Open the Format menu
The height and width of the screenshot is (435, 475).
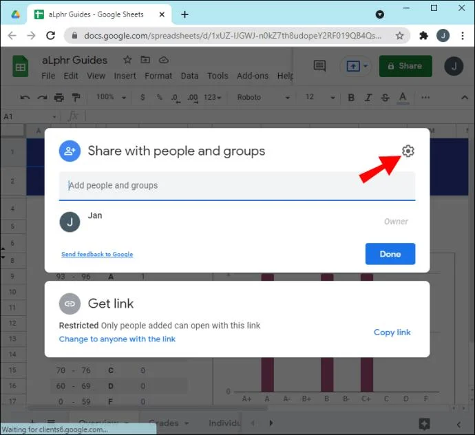tap(158, 76)
